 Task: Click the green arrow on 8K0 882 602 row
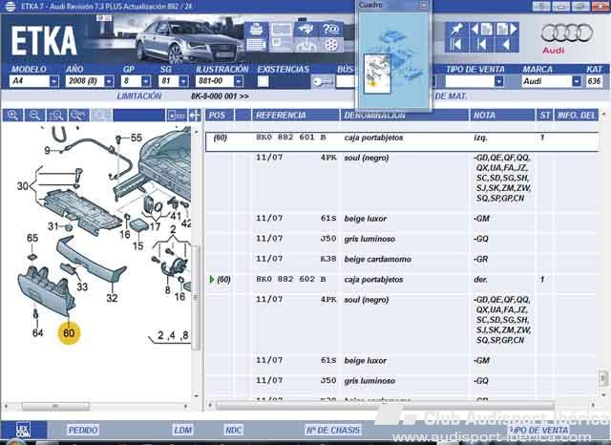click(212, 280)
